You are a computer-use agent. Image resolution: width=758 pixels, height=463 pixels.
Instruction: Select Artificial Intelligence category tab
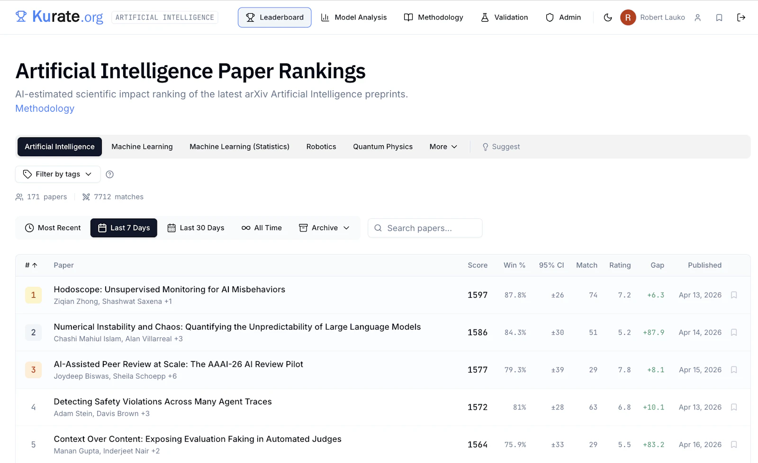click(60, 147)
